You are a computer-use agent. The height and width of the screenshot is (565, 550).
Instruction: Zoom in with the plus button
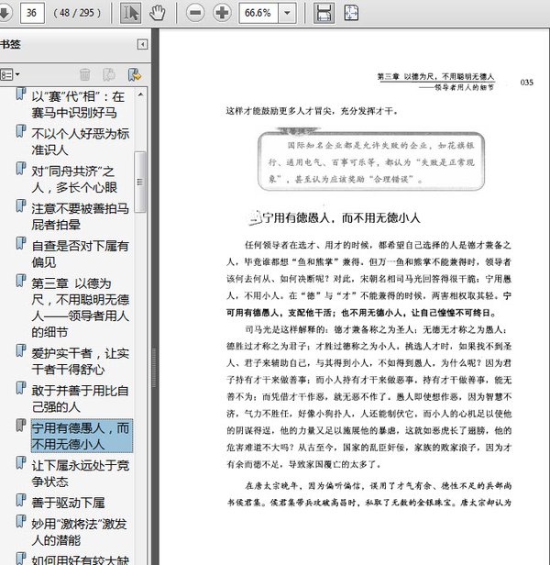pos(222,13)
